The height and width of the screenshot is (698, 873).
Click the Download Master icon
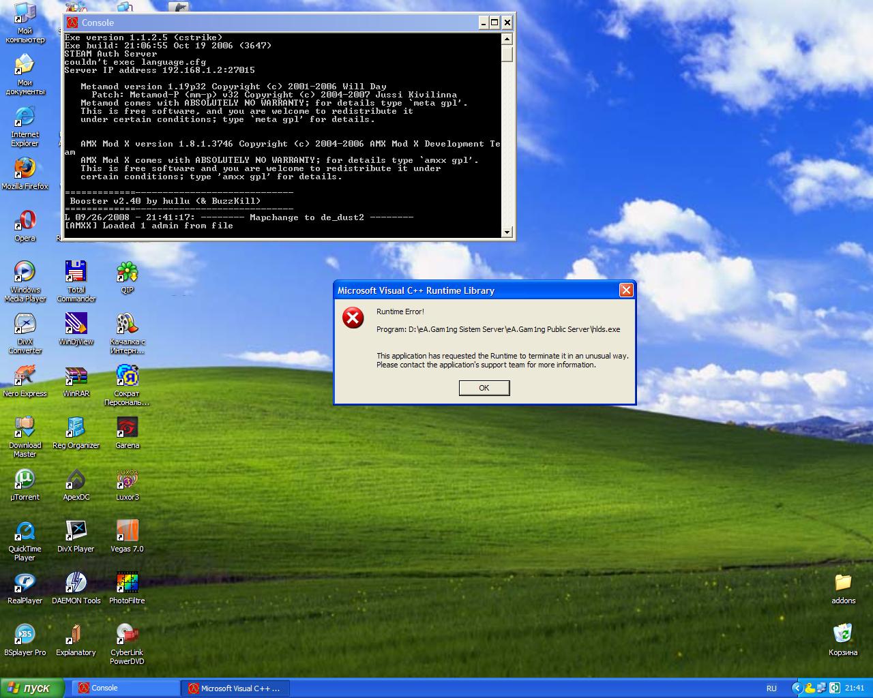coord(25,436)
